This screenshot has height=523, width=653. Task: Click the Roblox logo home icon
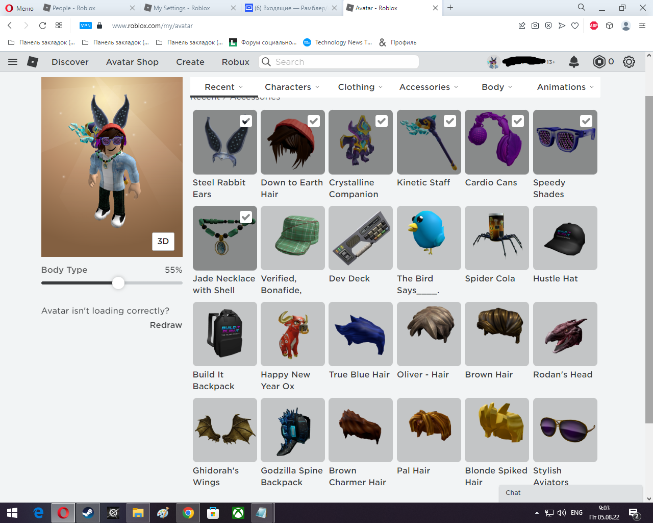tap(32, 62)
